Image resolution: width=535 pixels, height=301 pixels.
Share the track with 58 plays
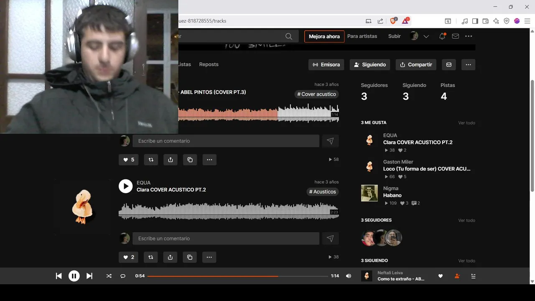tap(171, 160)
